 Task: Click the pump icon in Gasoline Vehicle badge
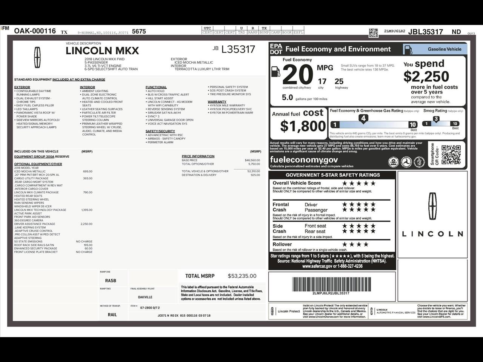click(x=409, y=49)
